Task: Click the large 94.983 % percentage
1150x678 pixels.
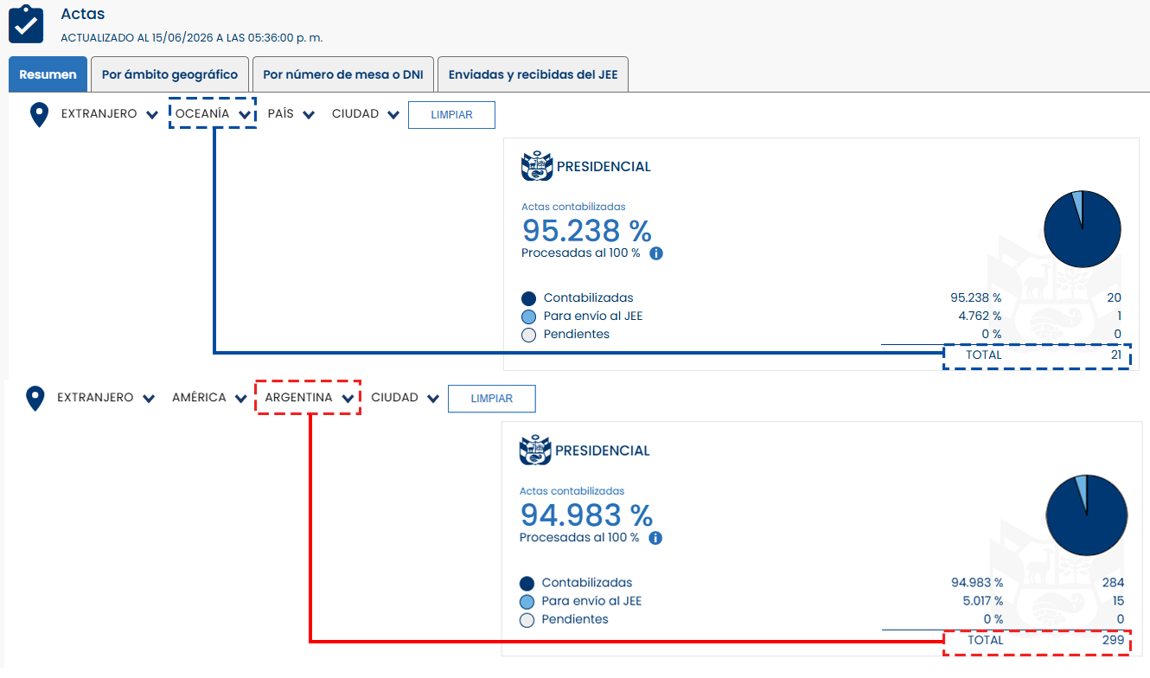Action: 586,515
